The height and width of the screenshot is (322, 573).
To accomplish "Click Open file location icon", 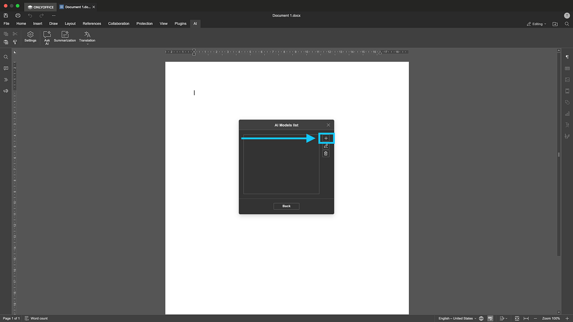I will [x=555, y=24].
